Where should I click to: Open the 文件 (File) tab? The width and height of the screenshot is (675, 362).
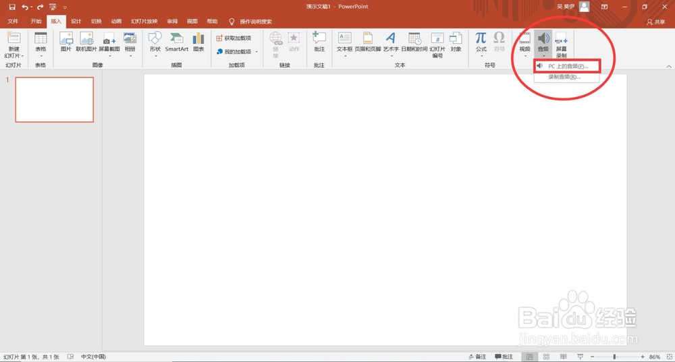click(13, 21)
